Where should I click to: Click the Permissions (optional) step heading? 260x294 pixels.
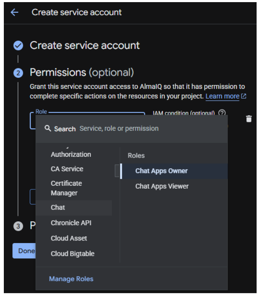pyautogui.click(x=82, y=72)
